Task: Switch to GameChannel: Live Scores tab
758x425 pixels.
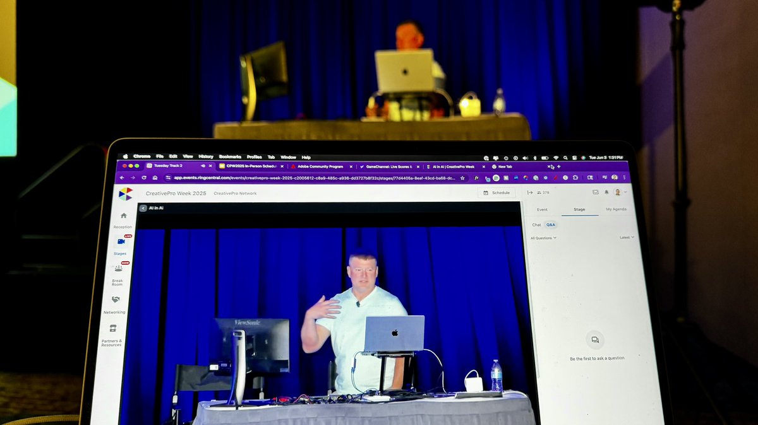Action: [x=388, y=166]
